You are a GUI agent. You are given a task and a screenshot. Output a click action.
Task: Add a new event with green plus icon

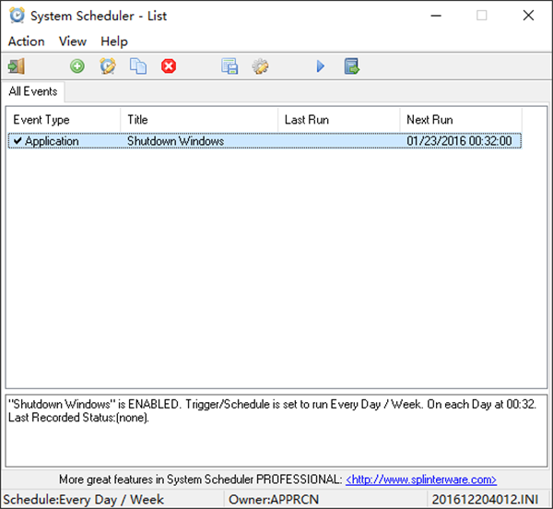pos(76,66)
